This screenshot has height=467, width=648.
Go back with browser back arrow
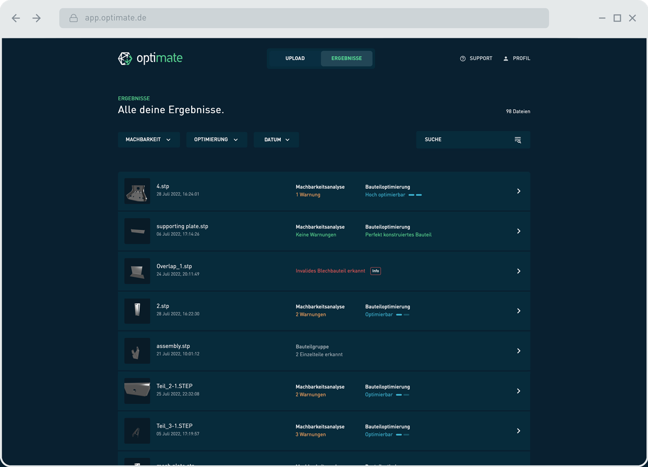click(x=16, y=18)
